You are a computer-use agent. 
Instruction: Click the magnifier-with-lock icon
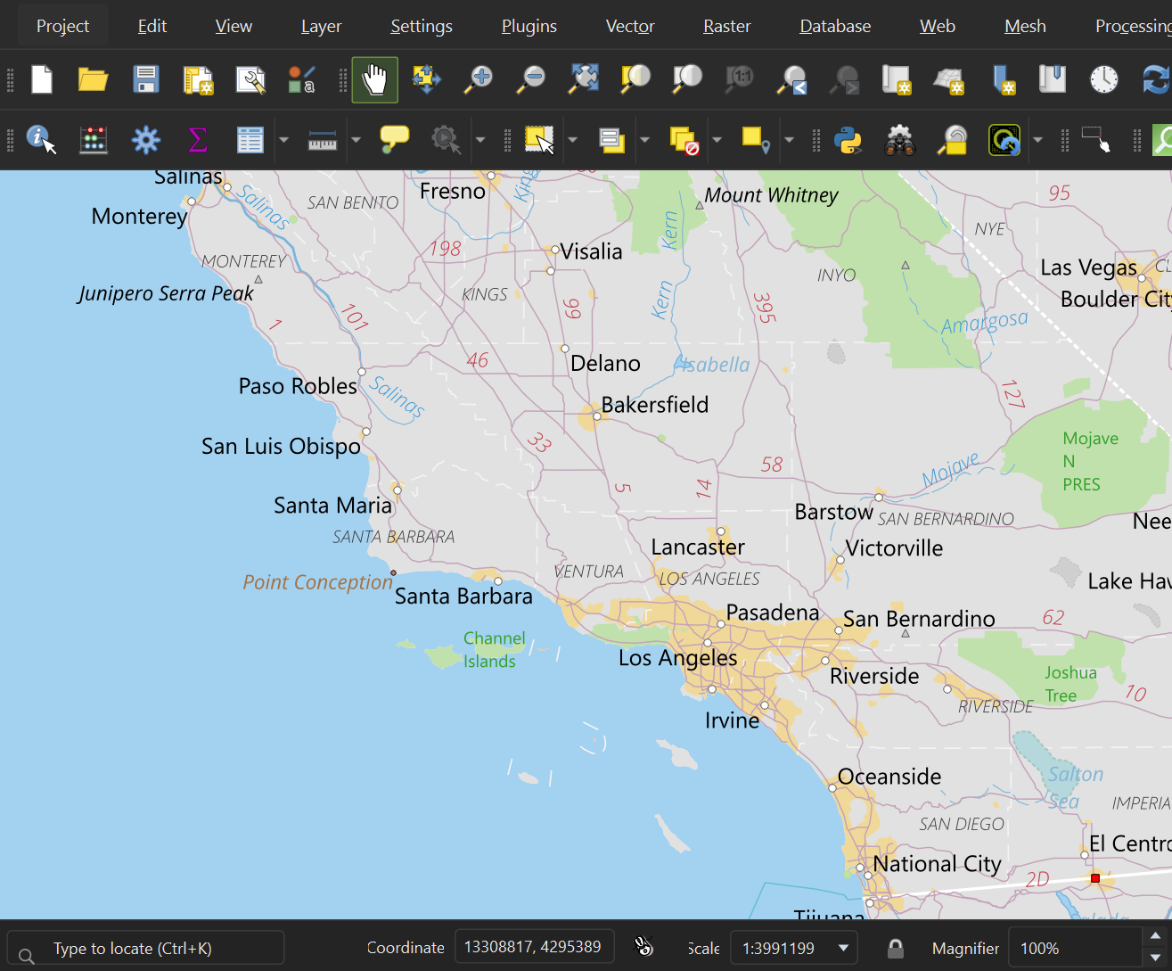953,140
